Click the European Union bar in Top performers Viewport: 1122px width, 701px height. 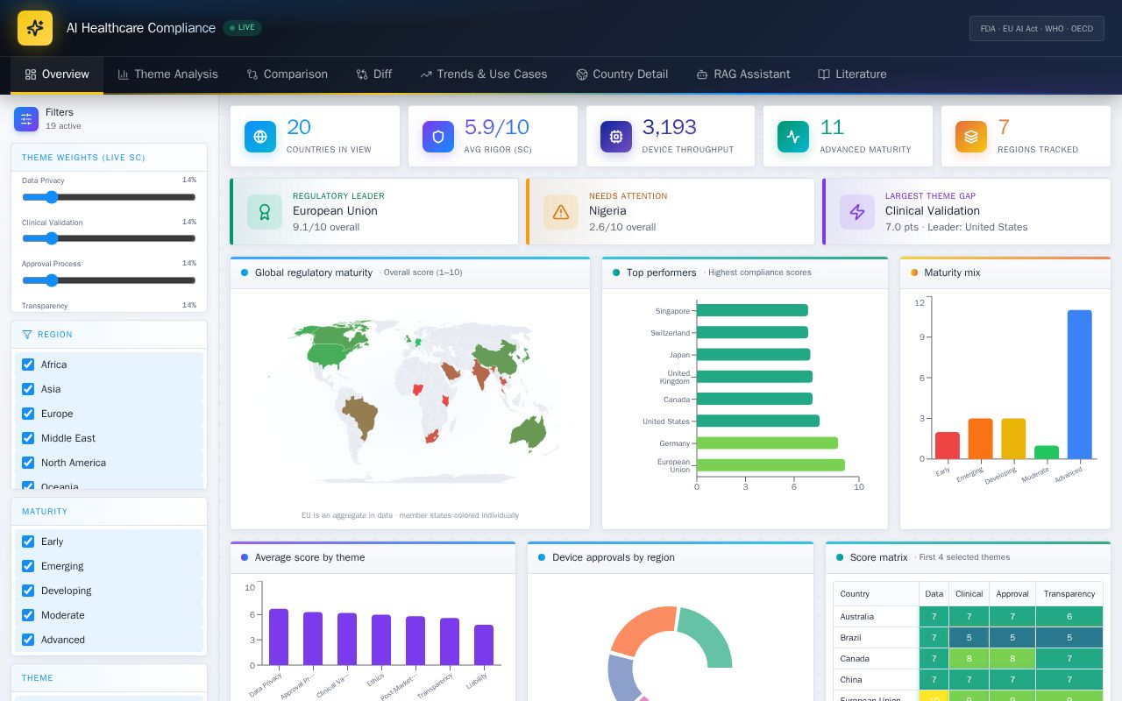tap(770, 465)
